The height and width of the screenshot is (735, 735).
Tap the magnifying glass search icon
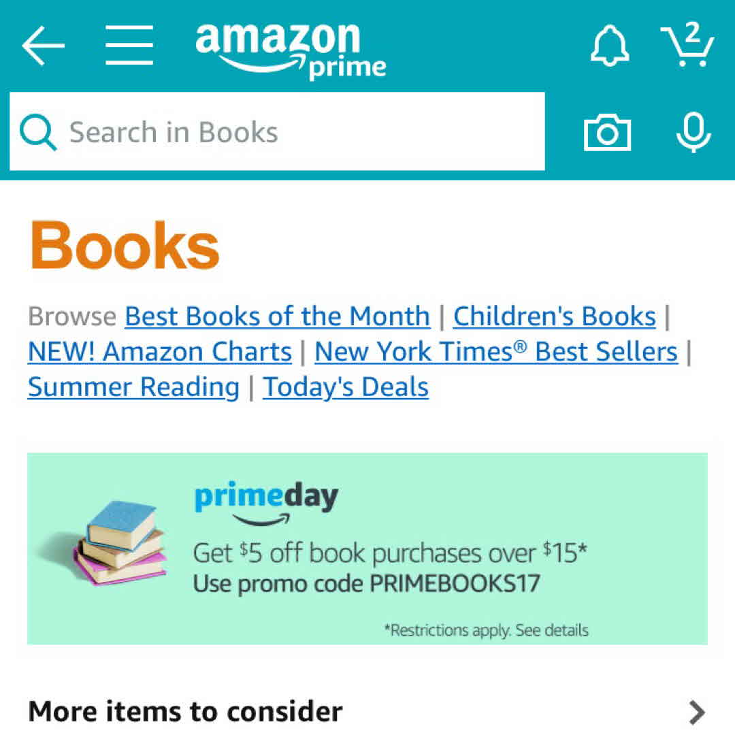click(38, 132)
